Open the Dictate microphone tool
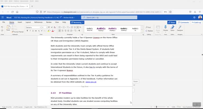 (165, 28)
